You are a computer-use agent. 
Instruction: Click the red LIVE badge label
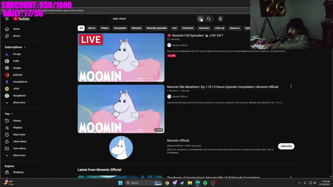click(x=171, y=56)
